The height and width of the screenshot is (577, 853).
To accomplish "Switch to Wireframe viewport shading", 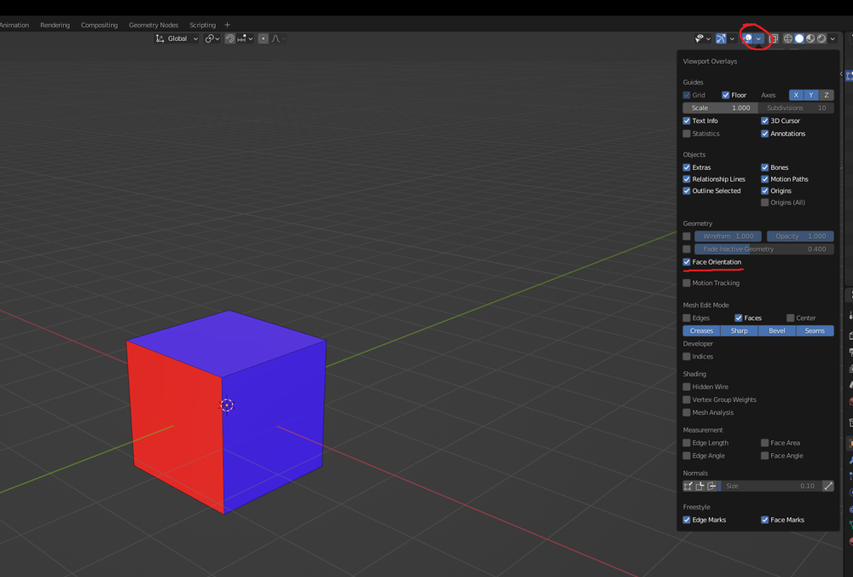I will point(788,38).
